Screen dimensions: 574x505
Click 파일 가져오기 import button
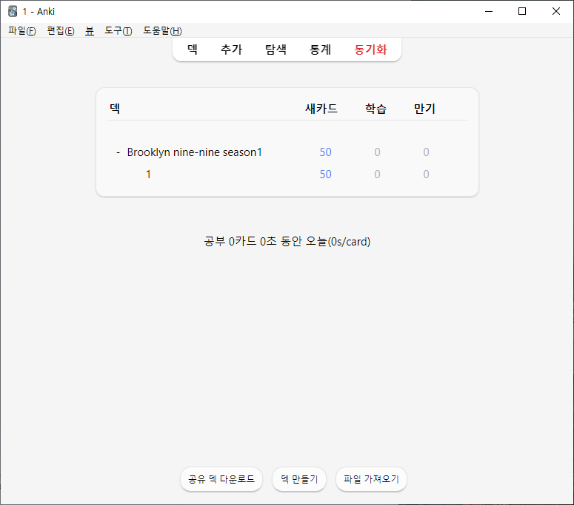(371, 479)
